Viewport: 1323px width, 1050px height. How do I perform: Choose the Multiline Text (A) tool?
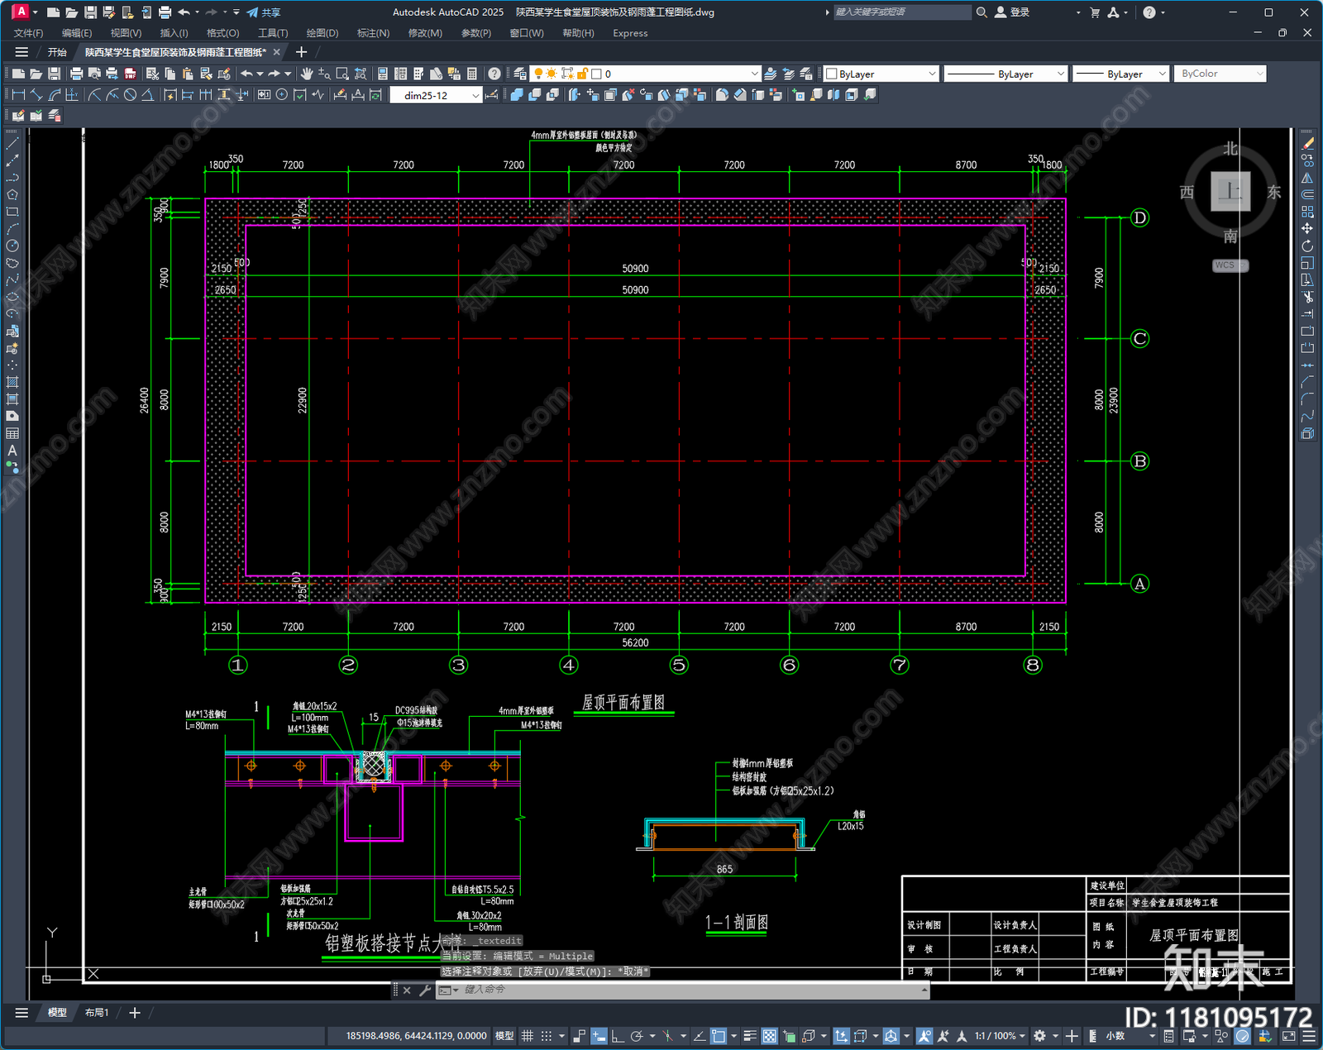(12, 451)
